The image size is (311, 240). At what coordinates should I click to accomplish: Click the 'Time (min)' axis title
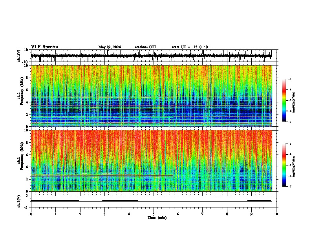tap(157, 218)
